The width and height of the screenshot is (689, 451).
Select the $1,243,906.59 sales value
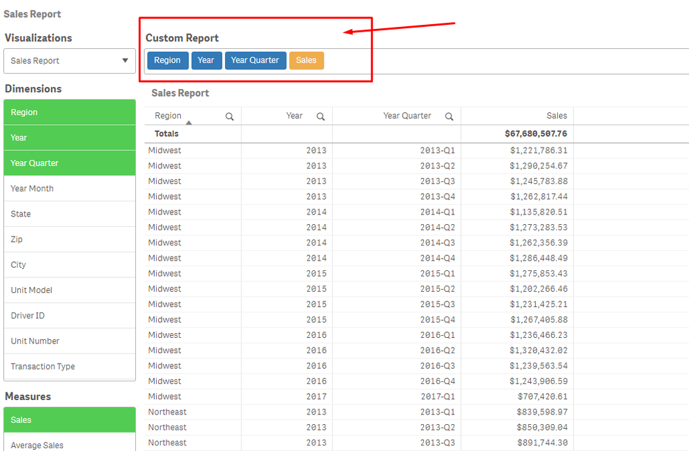[538, 381]
